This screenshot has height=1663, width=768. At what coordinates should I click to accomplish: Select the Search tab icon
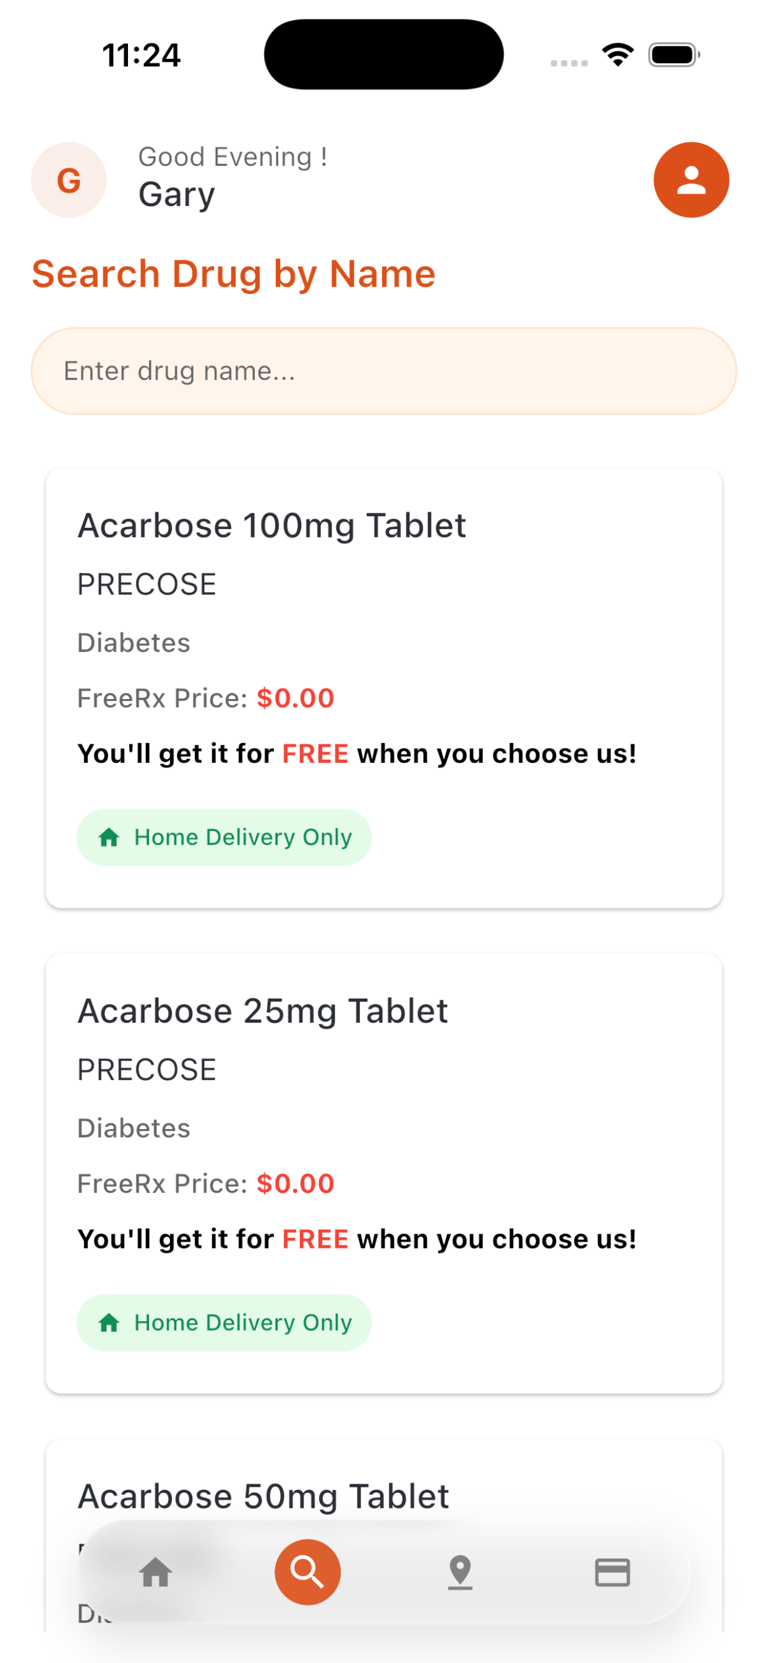[308, 1572]
